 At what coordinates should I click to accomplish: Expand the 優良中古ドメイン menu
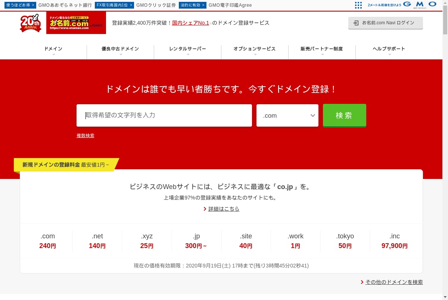point(120,50)
